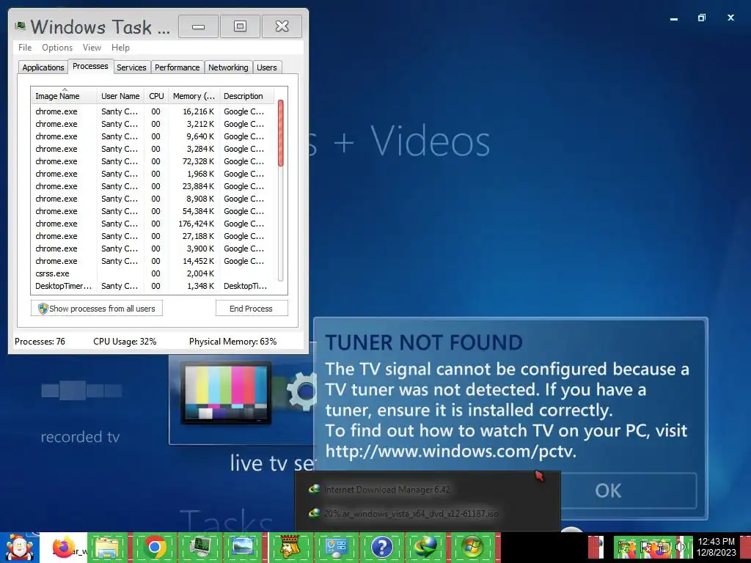This screenshot has width=751, height=563.
Task: Select the csrss.exe process row
Action: 153,273
